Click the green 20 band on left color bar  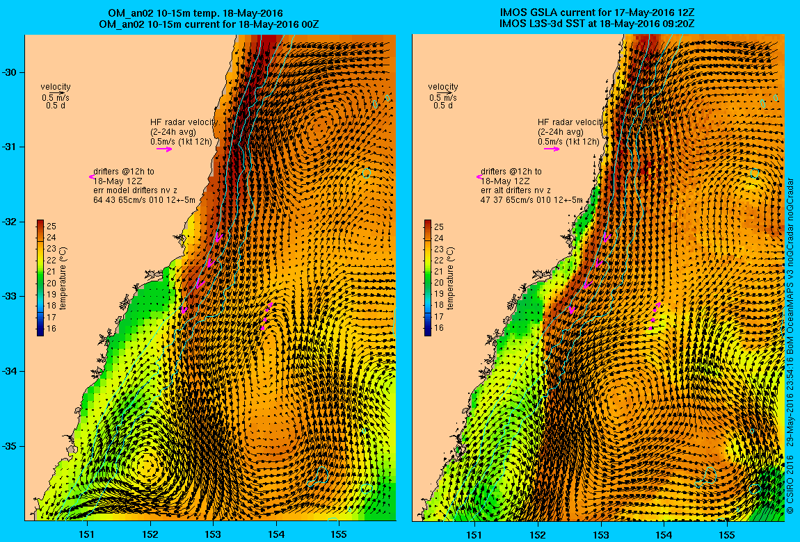[x=40, y=283]
